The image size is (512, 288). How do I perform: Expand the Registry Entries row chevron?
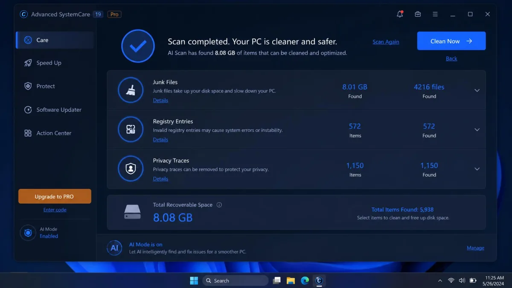(x=477, y=130)
